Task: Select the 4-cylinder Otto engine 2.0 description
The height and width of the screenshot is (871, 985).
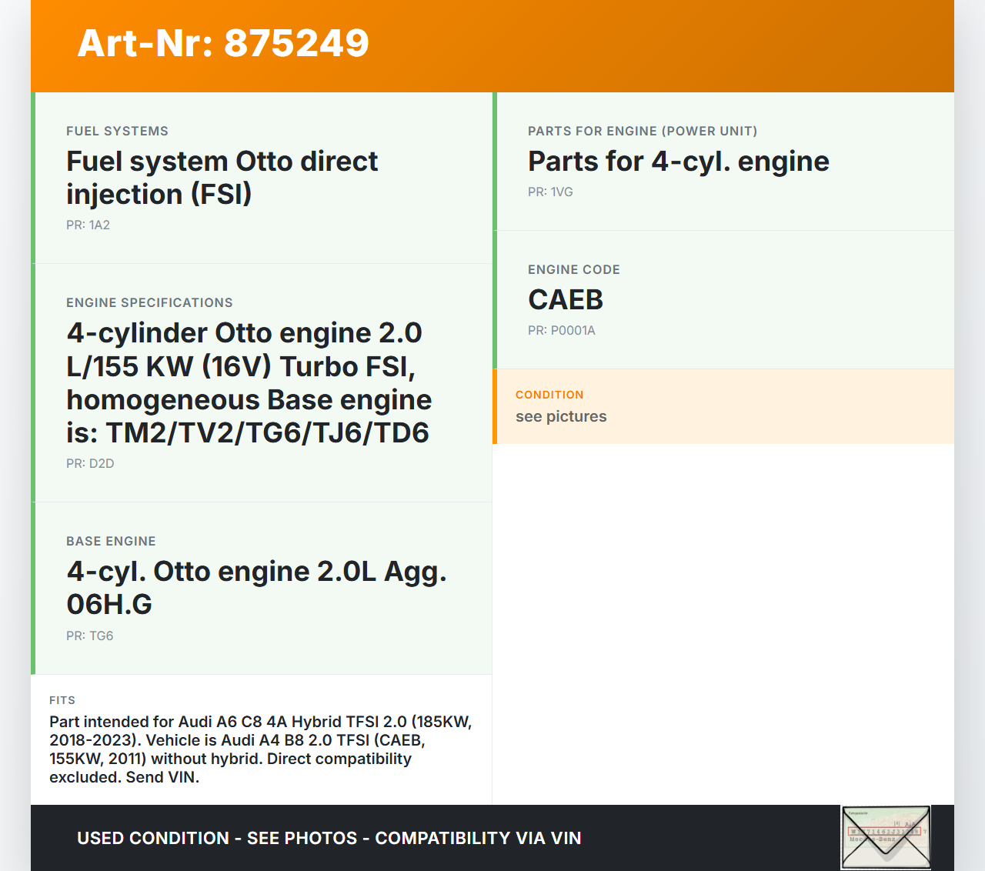Action: click(x=249, y=383)
